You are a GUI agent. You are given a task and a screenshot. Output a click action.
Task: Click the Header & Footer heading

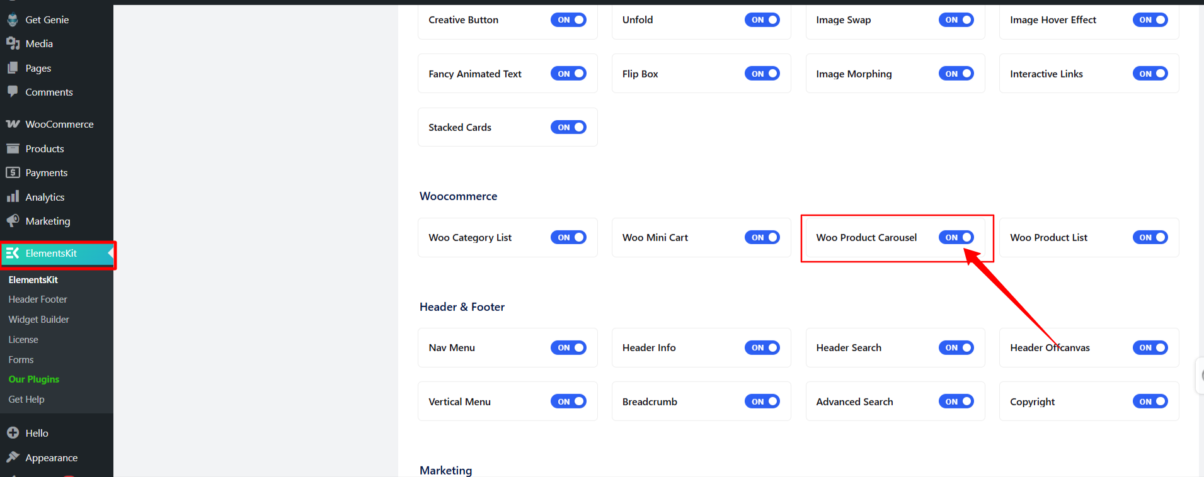click(x=462, y=307)
